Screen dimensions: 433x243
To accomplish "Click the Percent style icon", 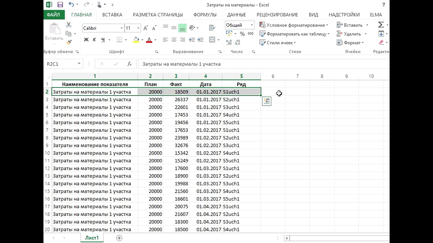I will pos(242,34).
